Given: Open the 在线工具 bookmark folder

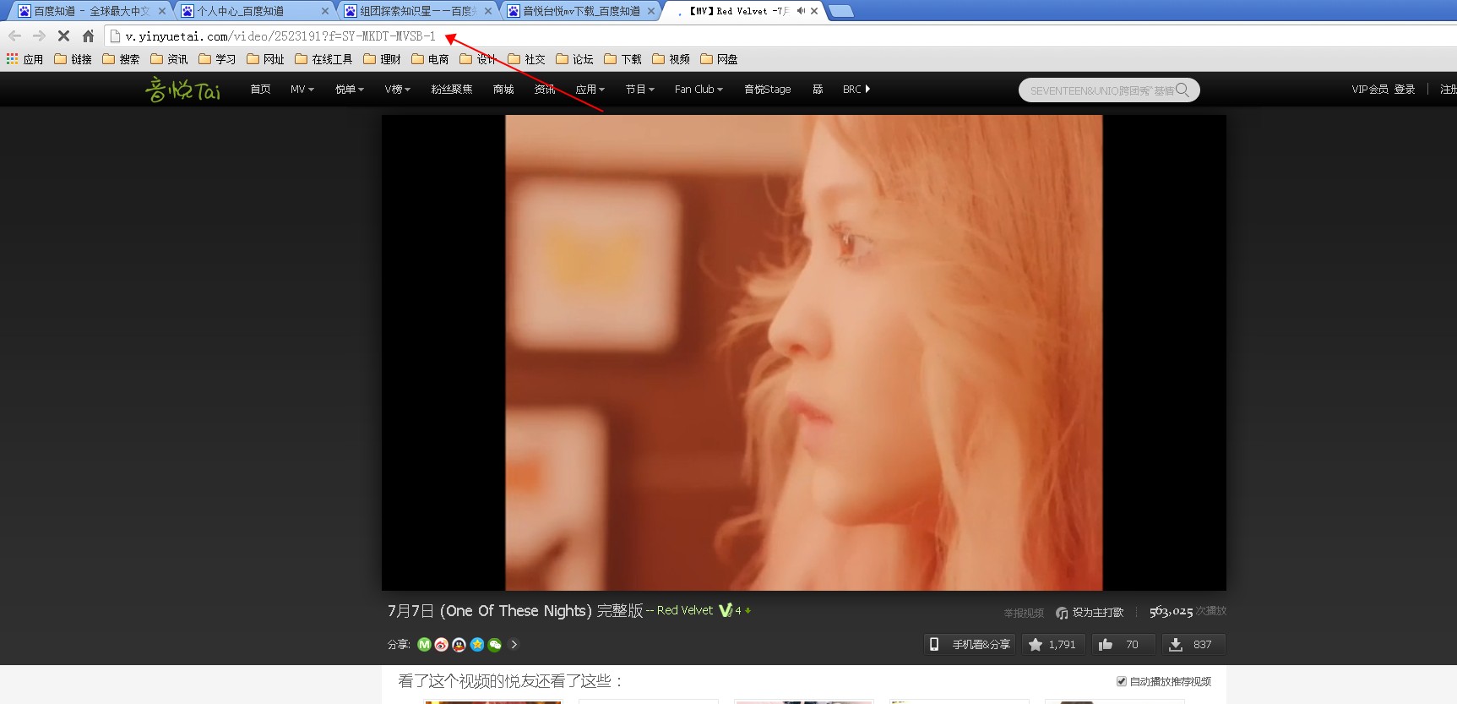Looking at the screenshot, I should 323,59.
